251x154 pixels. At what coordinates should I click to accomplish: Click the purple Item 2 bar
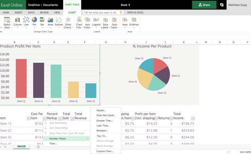39,80
